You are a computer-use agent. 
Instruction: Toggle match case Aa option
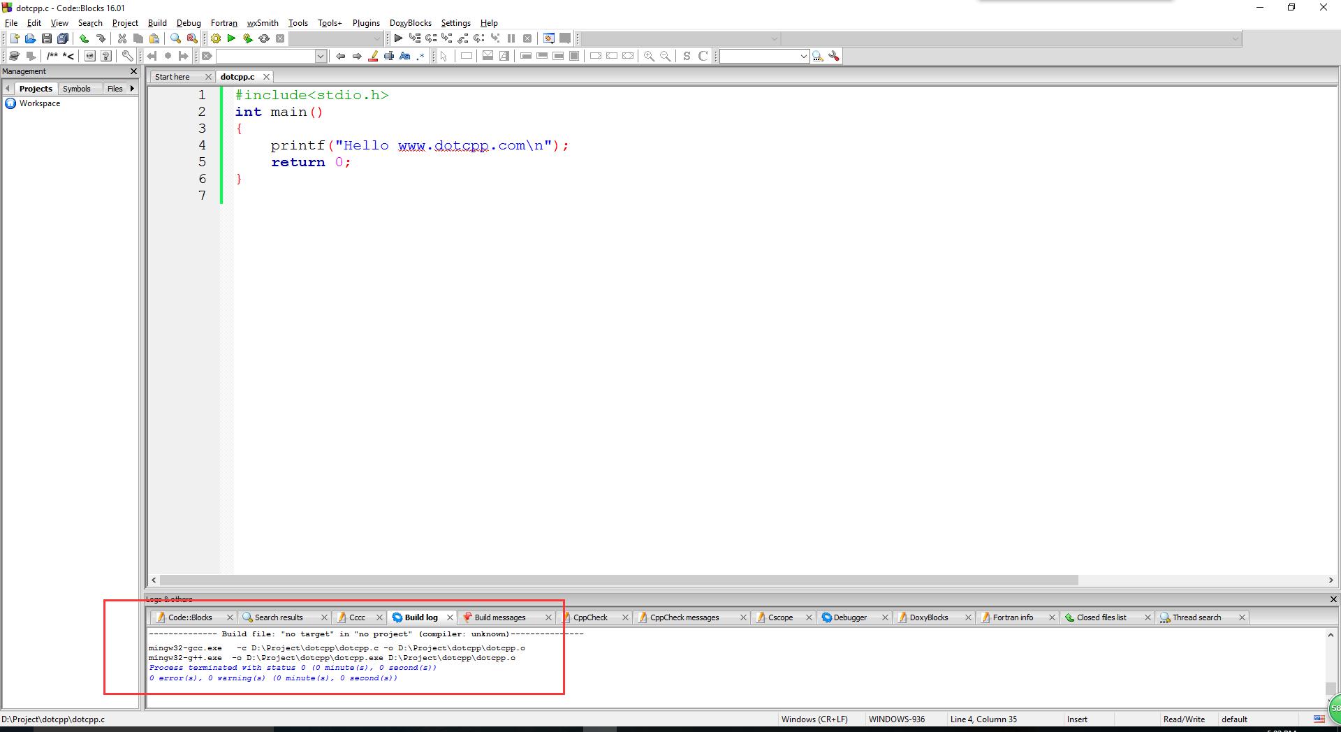click(404, 56)
